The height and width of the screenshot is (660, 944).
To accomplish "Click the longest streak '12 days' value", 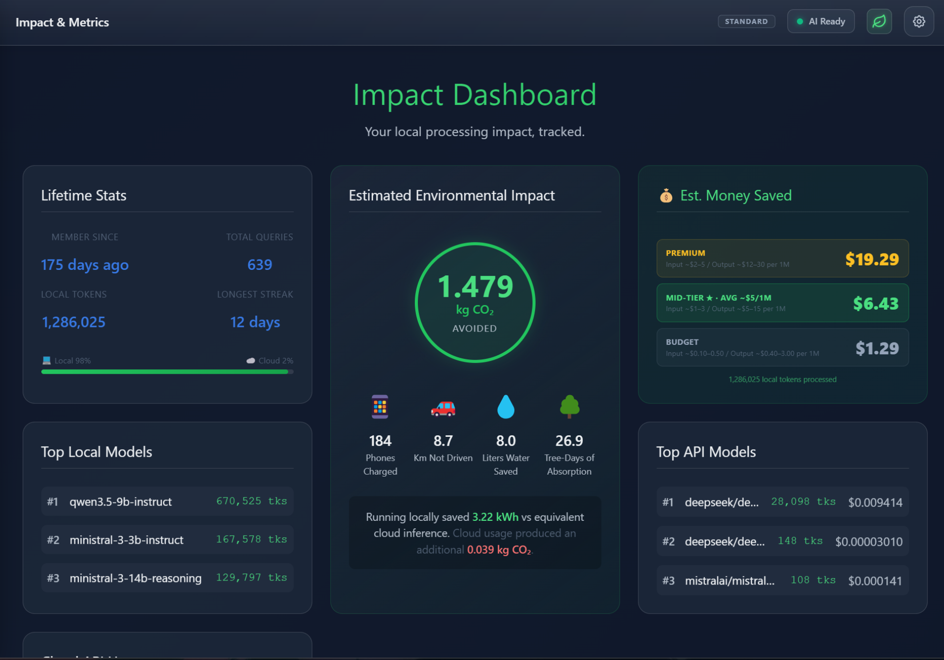I will [x=255, y=322].
